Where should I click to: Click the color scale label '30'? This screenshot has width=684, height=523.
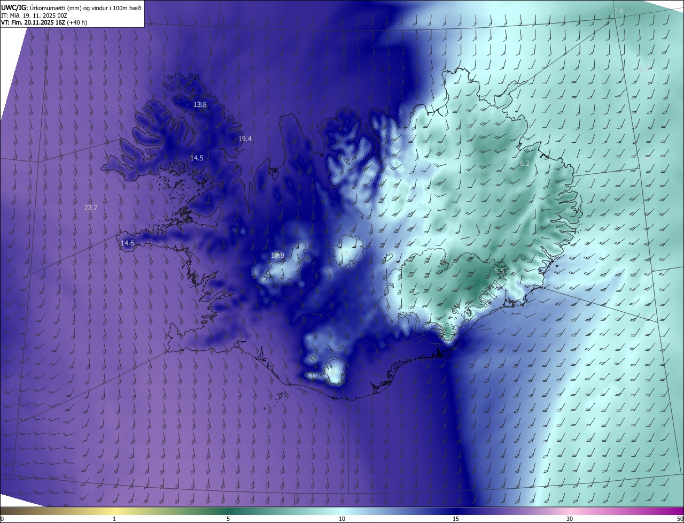[x=570, y=519]
